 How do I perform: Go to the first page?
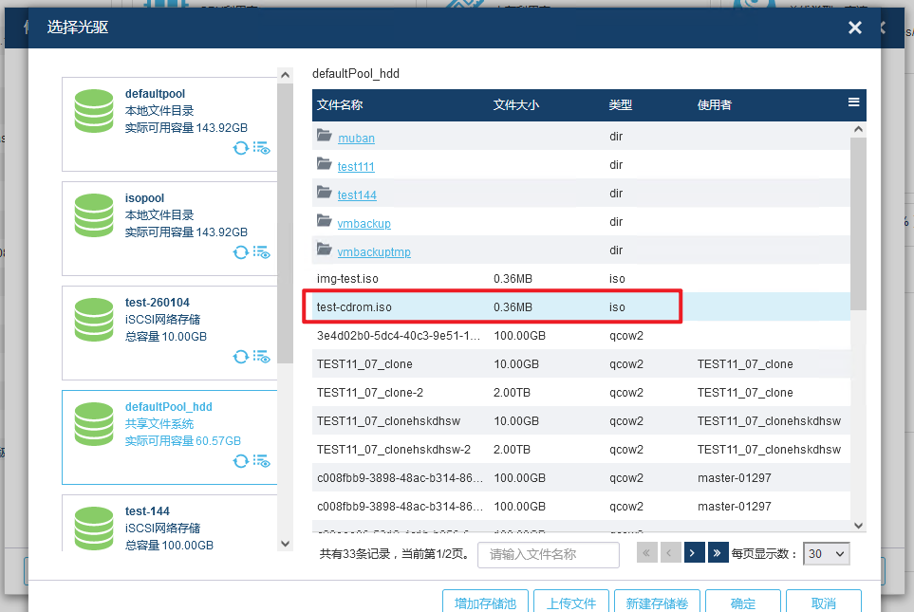[x=646, y=552]
